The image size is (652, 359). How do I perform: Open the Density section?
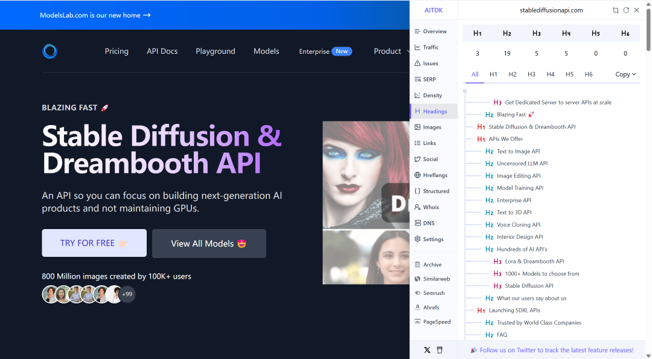[428, 95]
